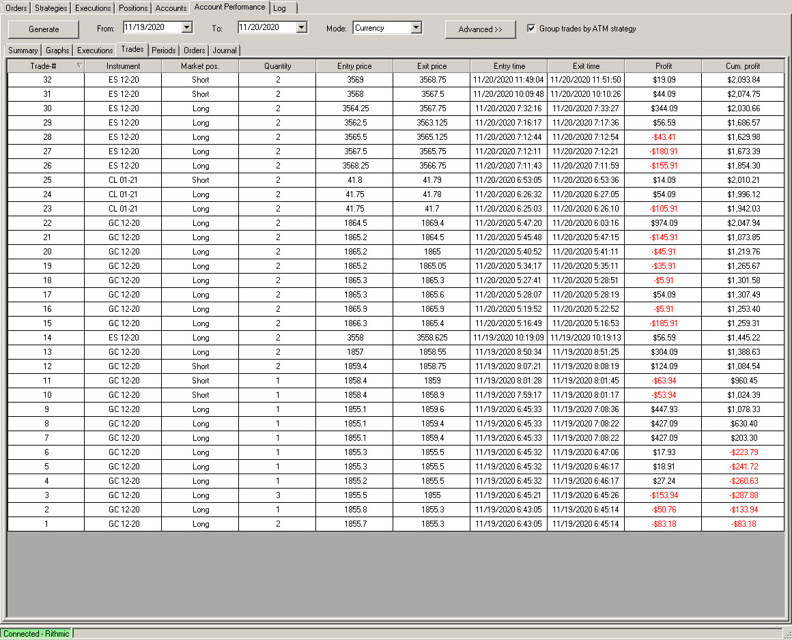This screenshot has width=792, height=640.
Task: Open the top-level Executions tab
Action: point(93,8)
